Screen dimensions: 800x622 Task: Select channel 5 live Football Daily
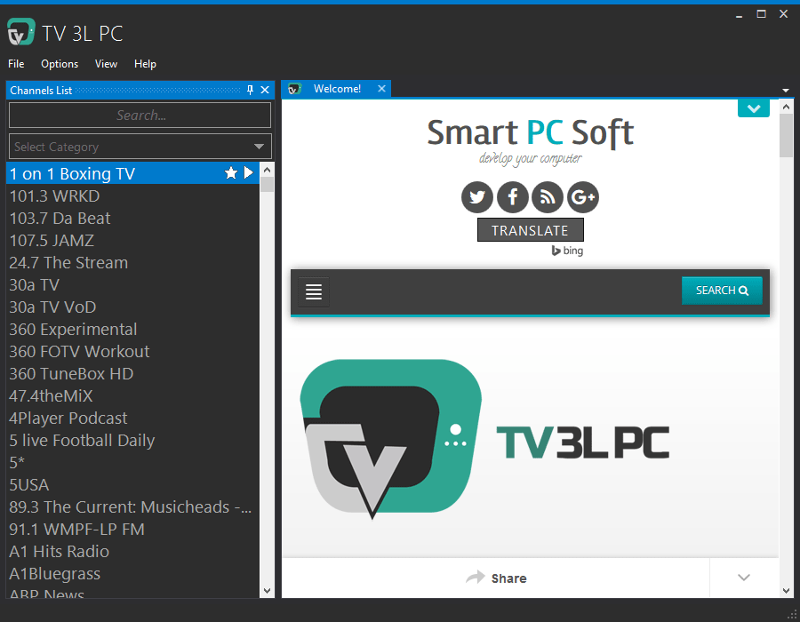(x=132, y=440)
